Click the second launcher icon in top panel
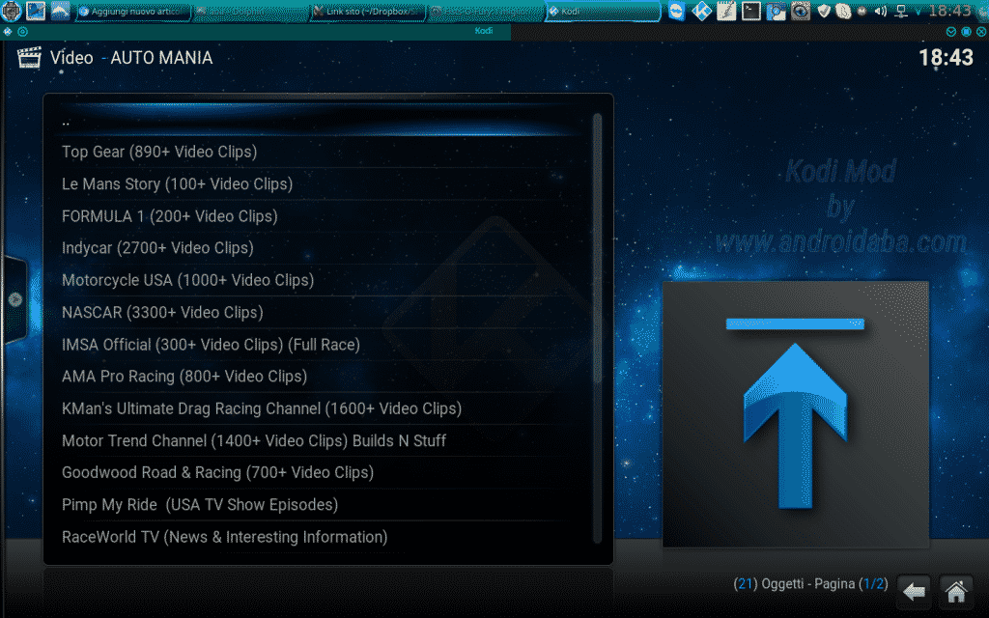Image resolution: width=989 pixels, height=618 pixels. coord(36,11)
